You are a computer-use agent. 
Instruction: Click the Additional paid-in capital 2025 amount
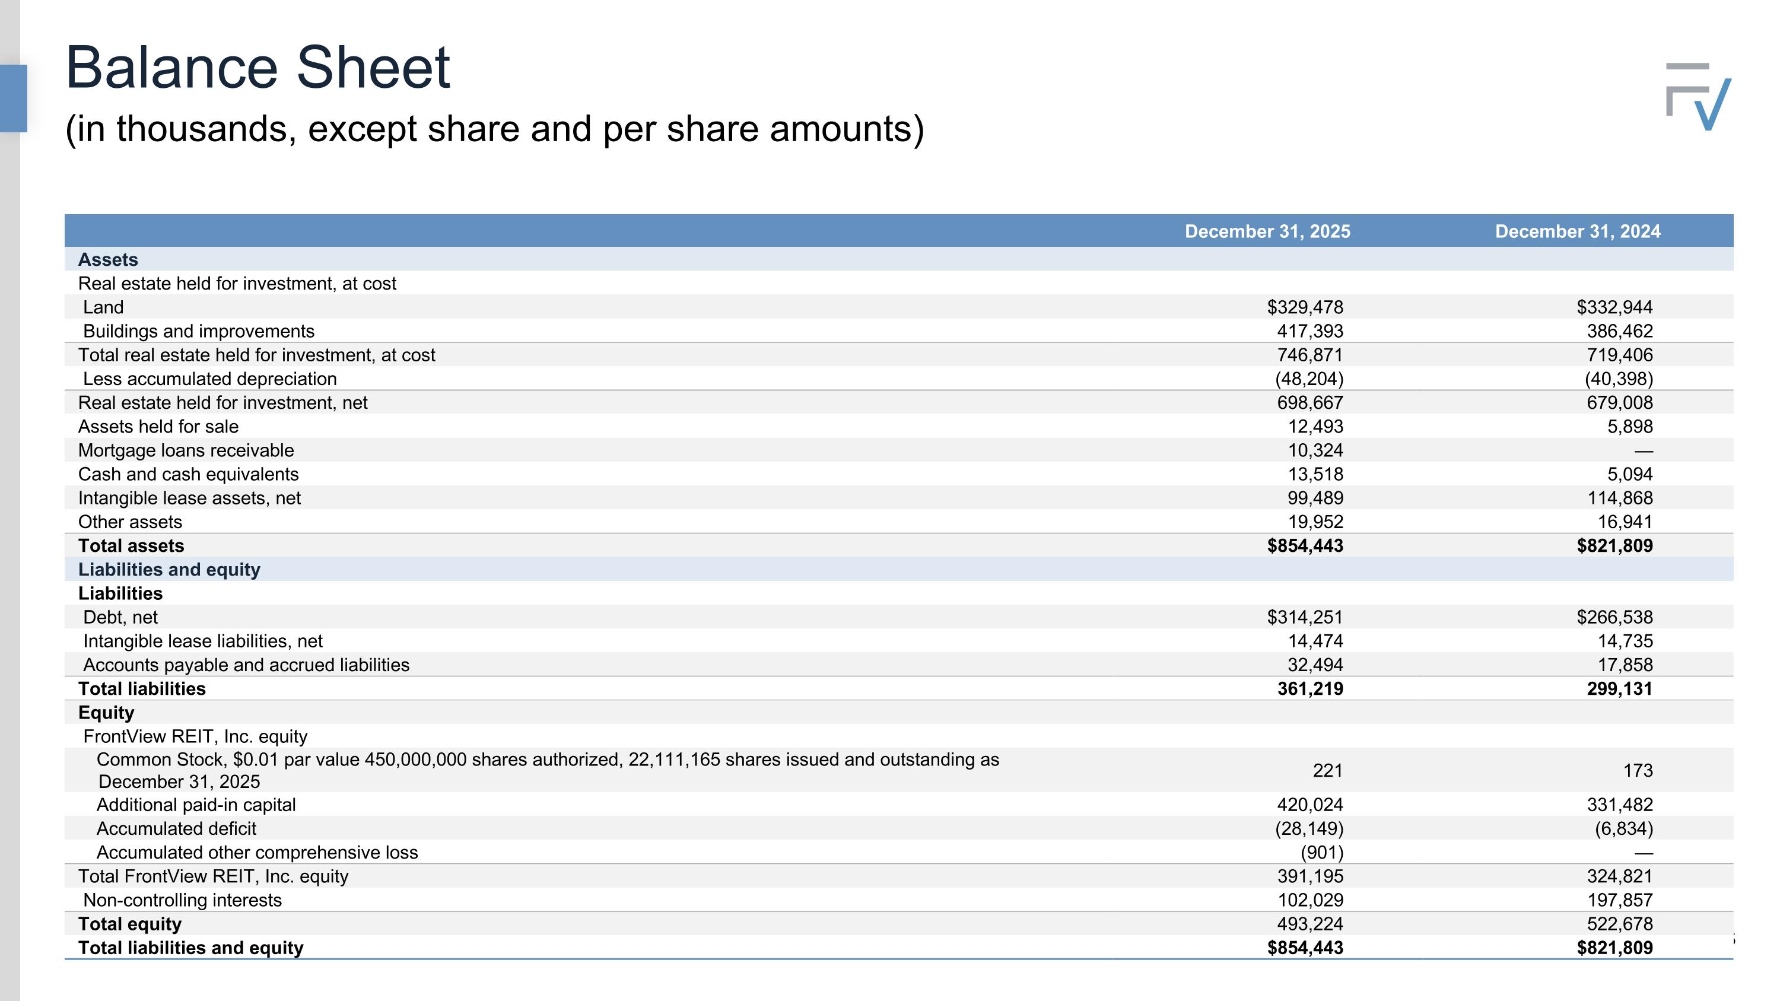(1309, 805)
